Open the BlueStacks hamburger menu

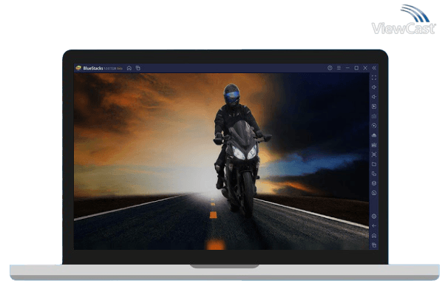point(339,68)
